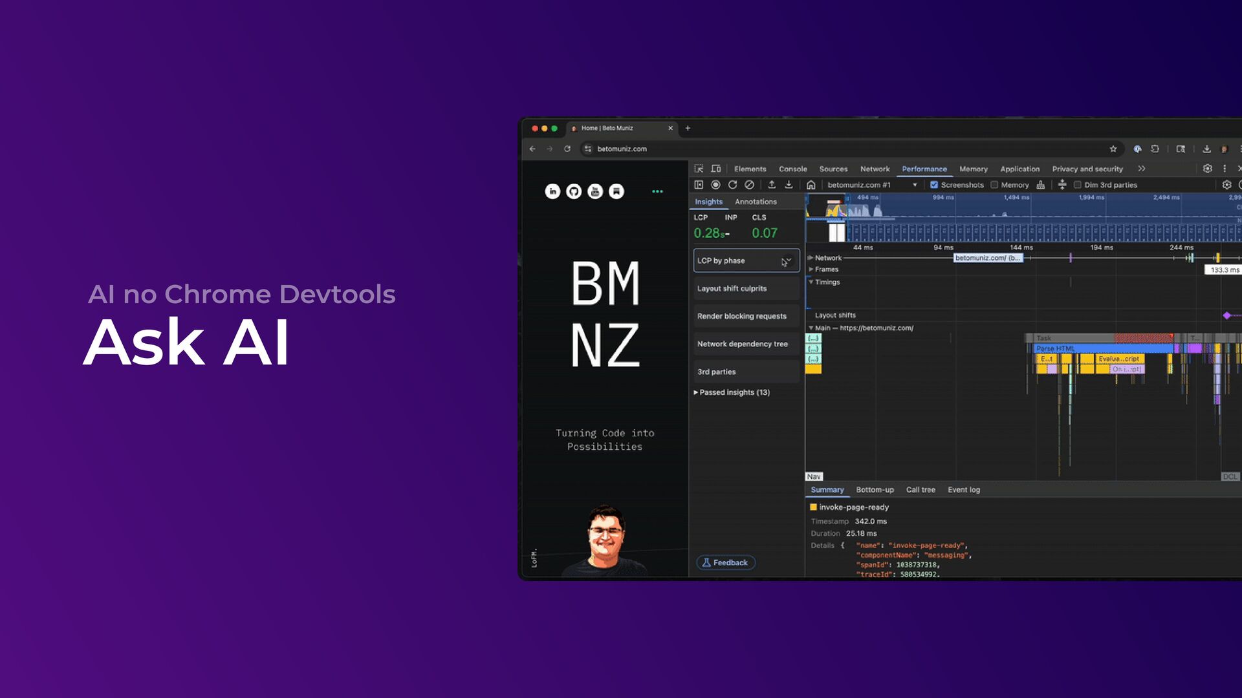Open the Call tree tab

pyautogui.click(x=921, y=490)
